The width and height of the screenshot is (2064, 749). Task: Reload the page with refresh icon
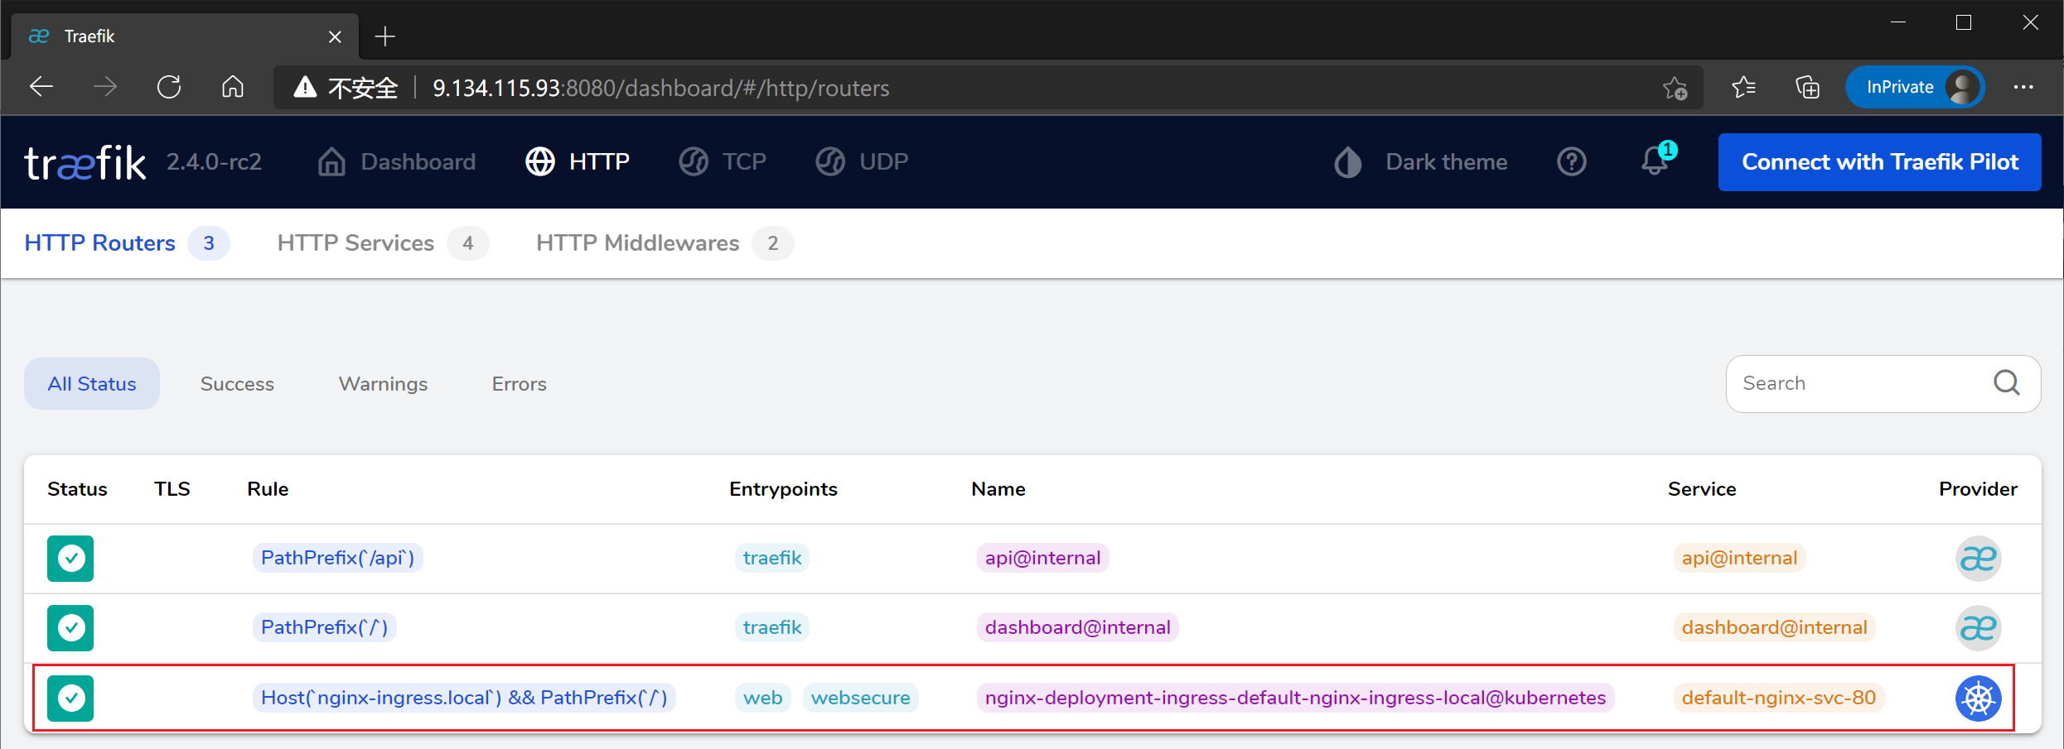tap(169, 87)
